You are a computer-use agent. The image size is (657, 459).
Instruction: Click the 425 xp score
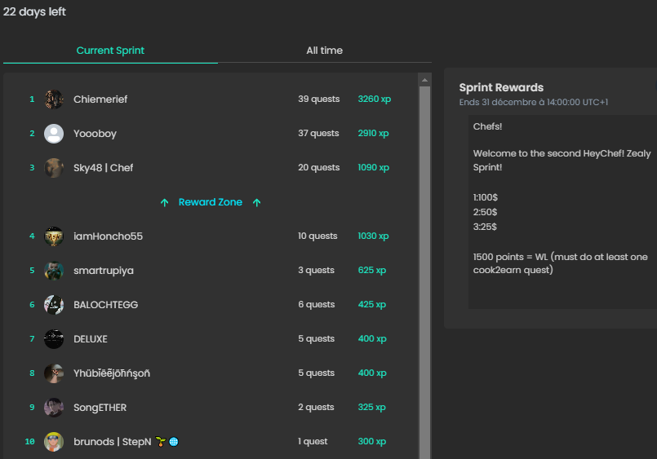tap(372, 305)
